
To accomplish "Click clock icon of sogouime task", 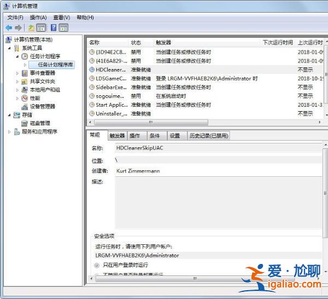I will click(x=92, y=96).
